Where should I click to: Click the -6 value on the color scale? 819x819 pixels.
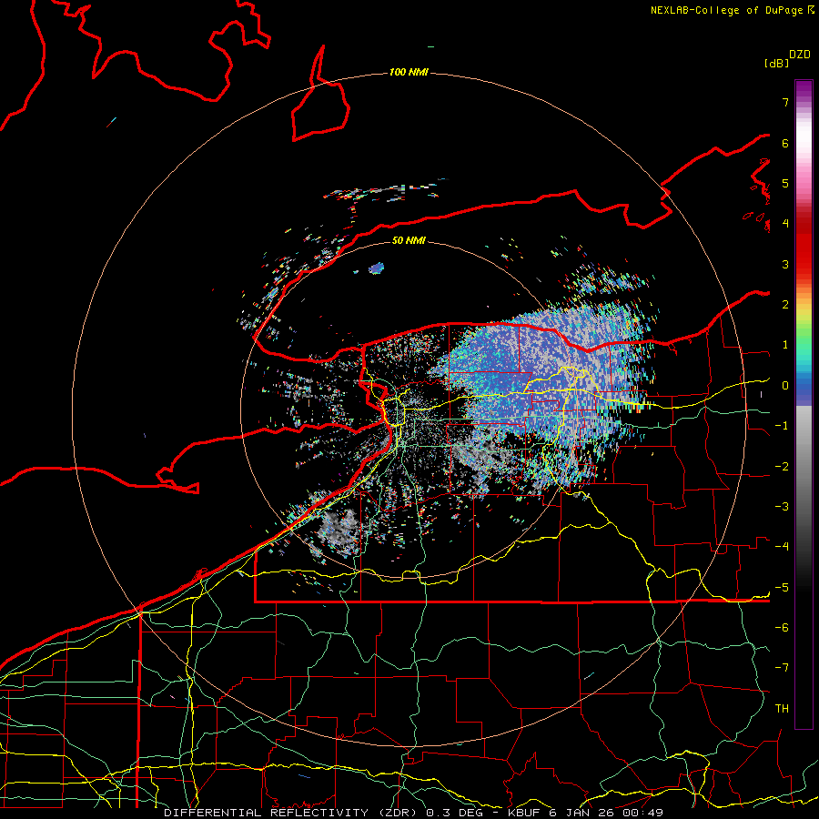pyautogui.click(x=782, y=628)
